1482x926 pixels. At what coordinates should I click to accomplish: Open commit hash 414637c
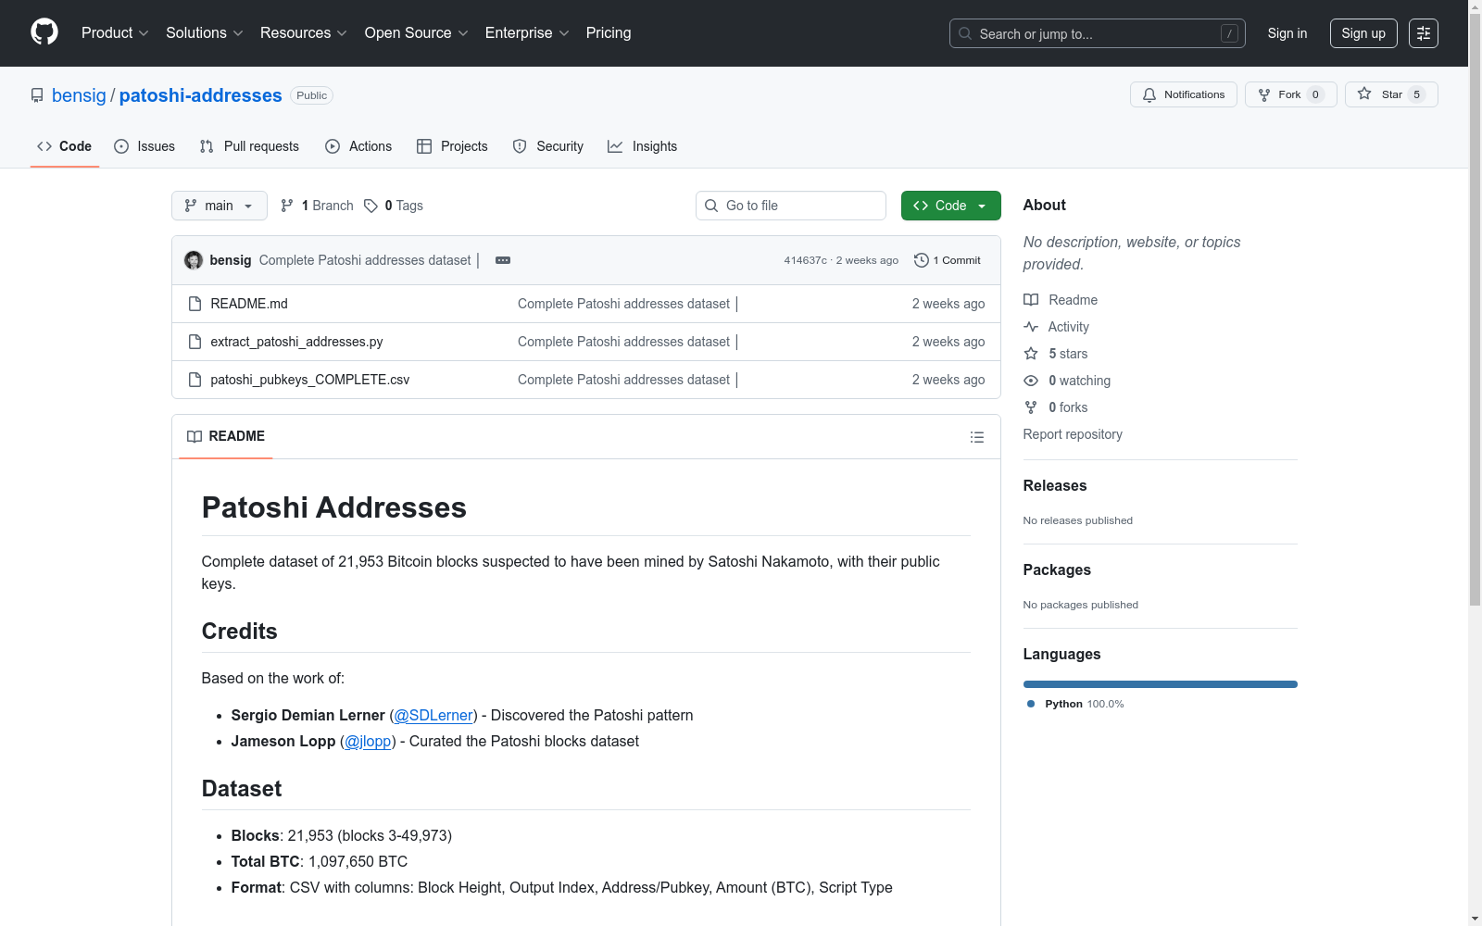(x=805, y=260)
